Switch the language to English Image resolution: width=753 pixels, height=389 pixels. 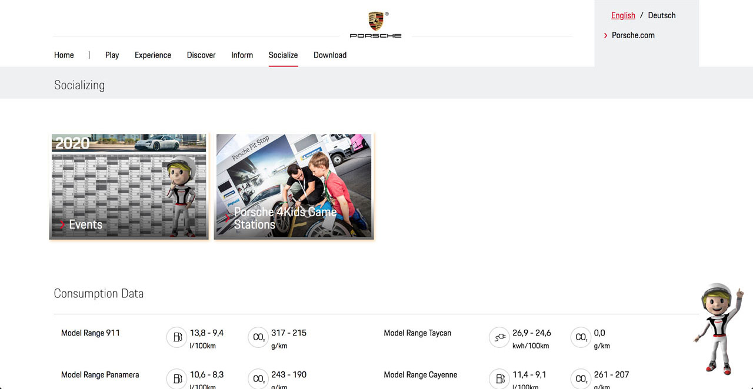click(x=623, y=15)
